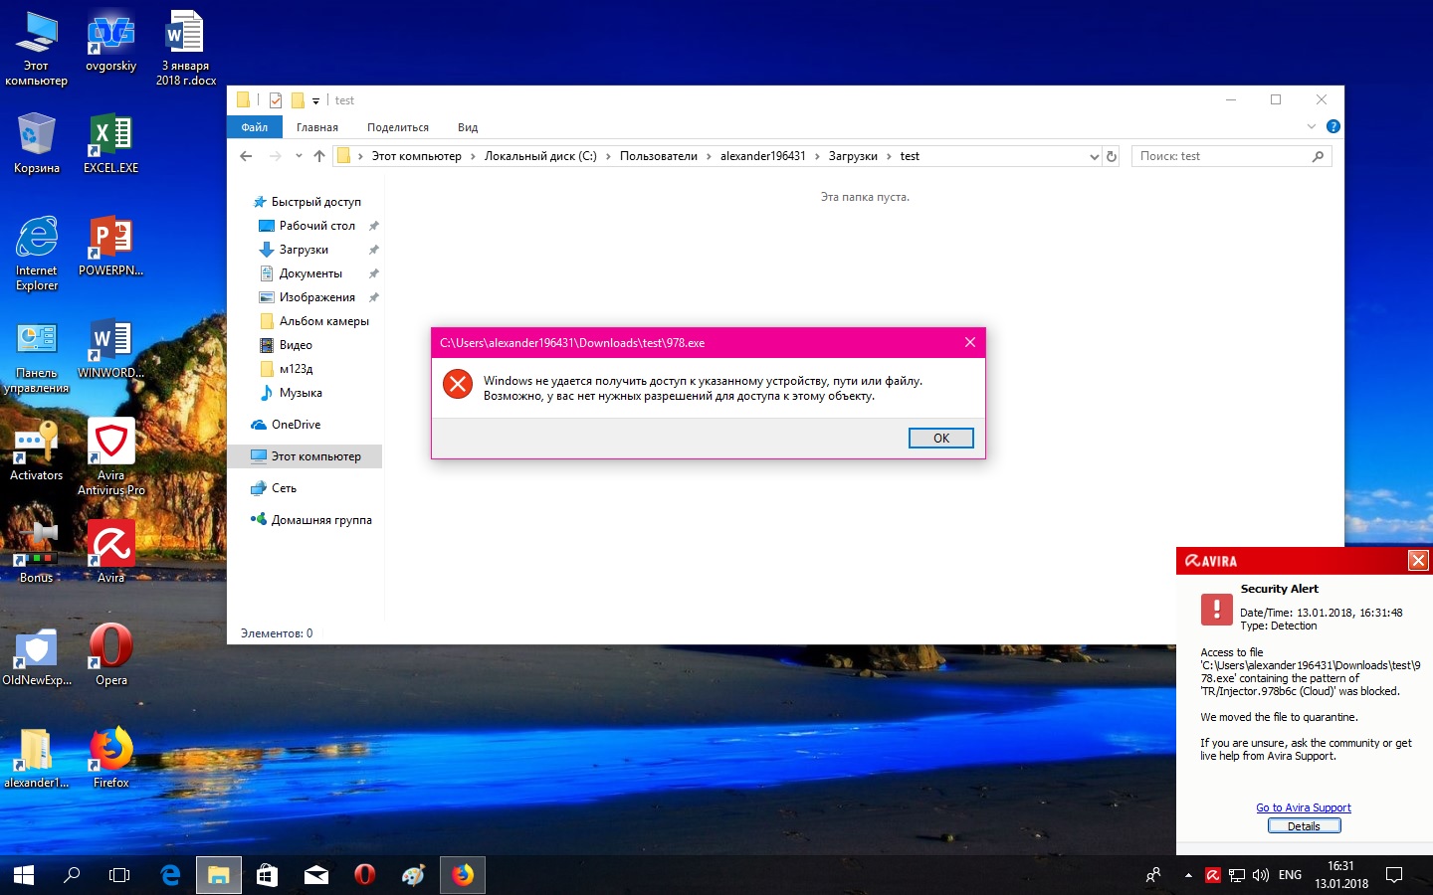
Task: Click the Opera icon in the taskbar
Action: click(x=365, y=875)
